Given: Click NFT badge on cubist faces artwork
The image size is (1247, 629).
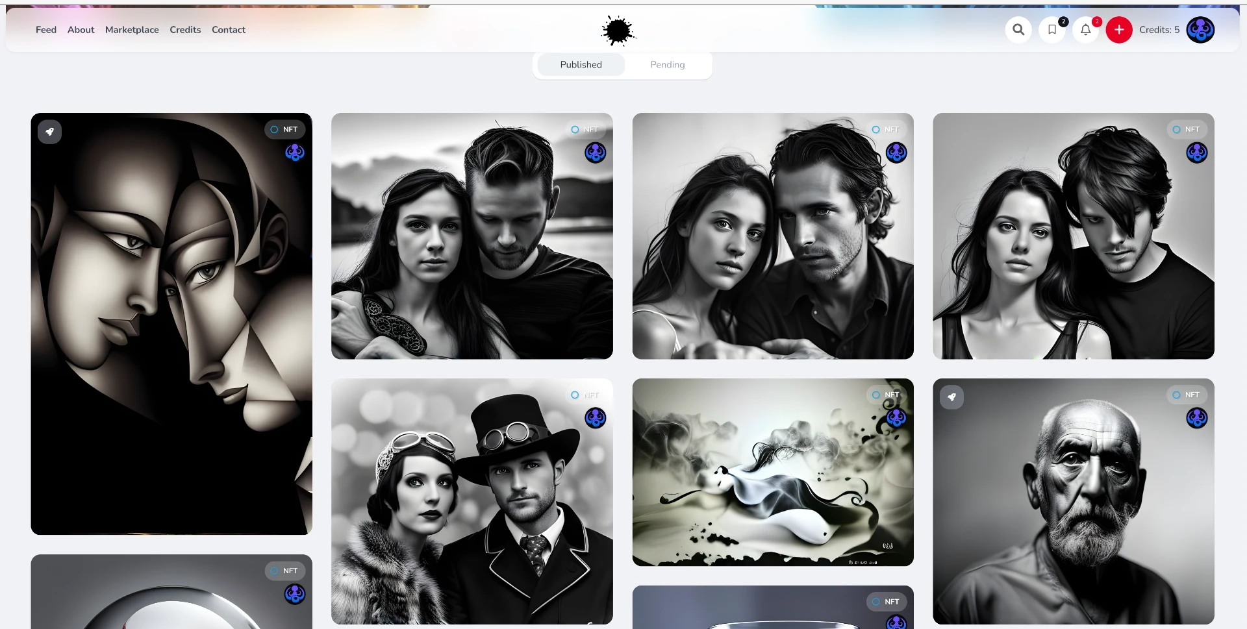Looking at the screenshot, I should click(284, 129).
